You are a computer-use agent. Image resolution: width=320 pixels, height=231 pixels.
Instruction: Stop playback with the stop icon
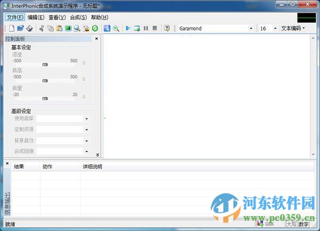tap(155, 28)
